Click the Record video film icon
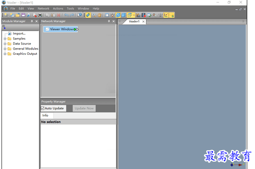255x169 pixels. [x=143, y=15]
